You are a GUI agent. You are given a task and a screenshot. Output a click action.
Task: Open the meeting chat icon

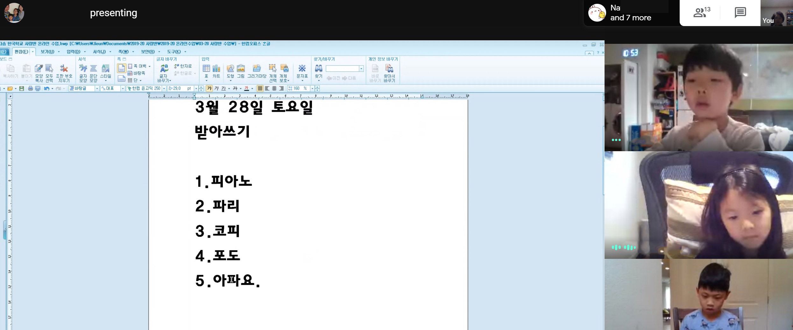[x=740, y=13]
